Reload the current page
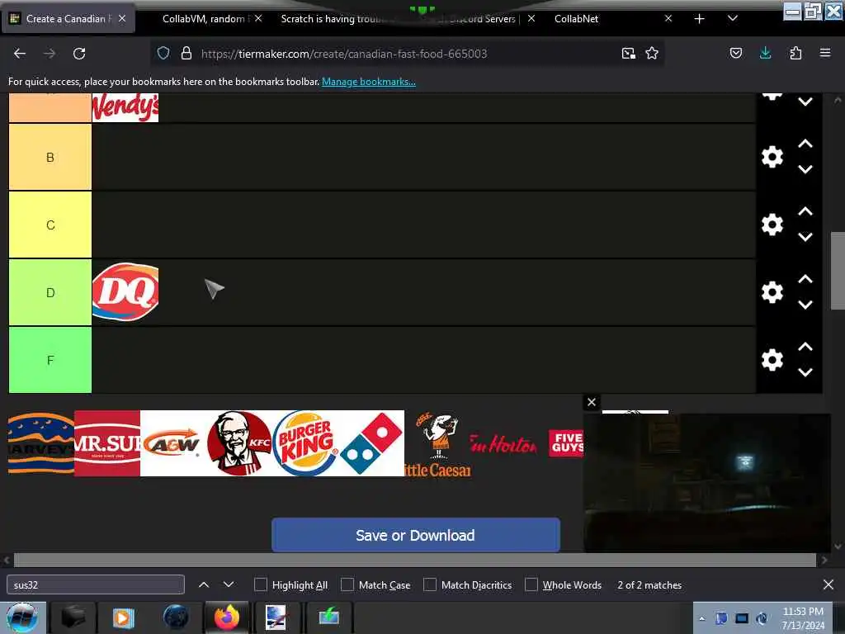 pyautogui.click(x=79, y=54)
